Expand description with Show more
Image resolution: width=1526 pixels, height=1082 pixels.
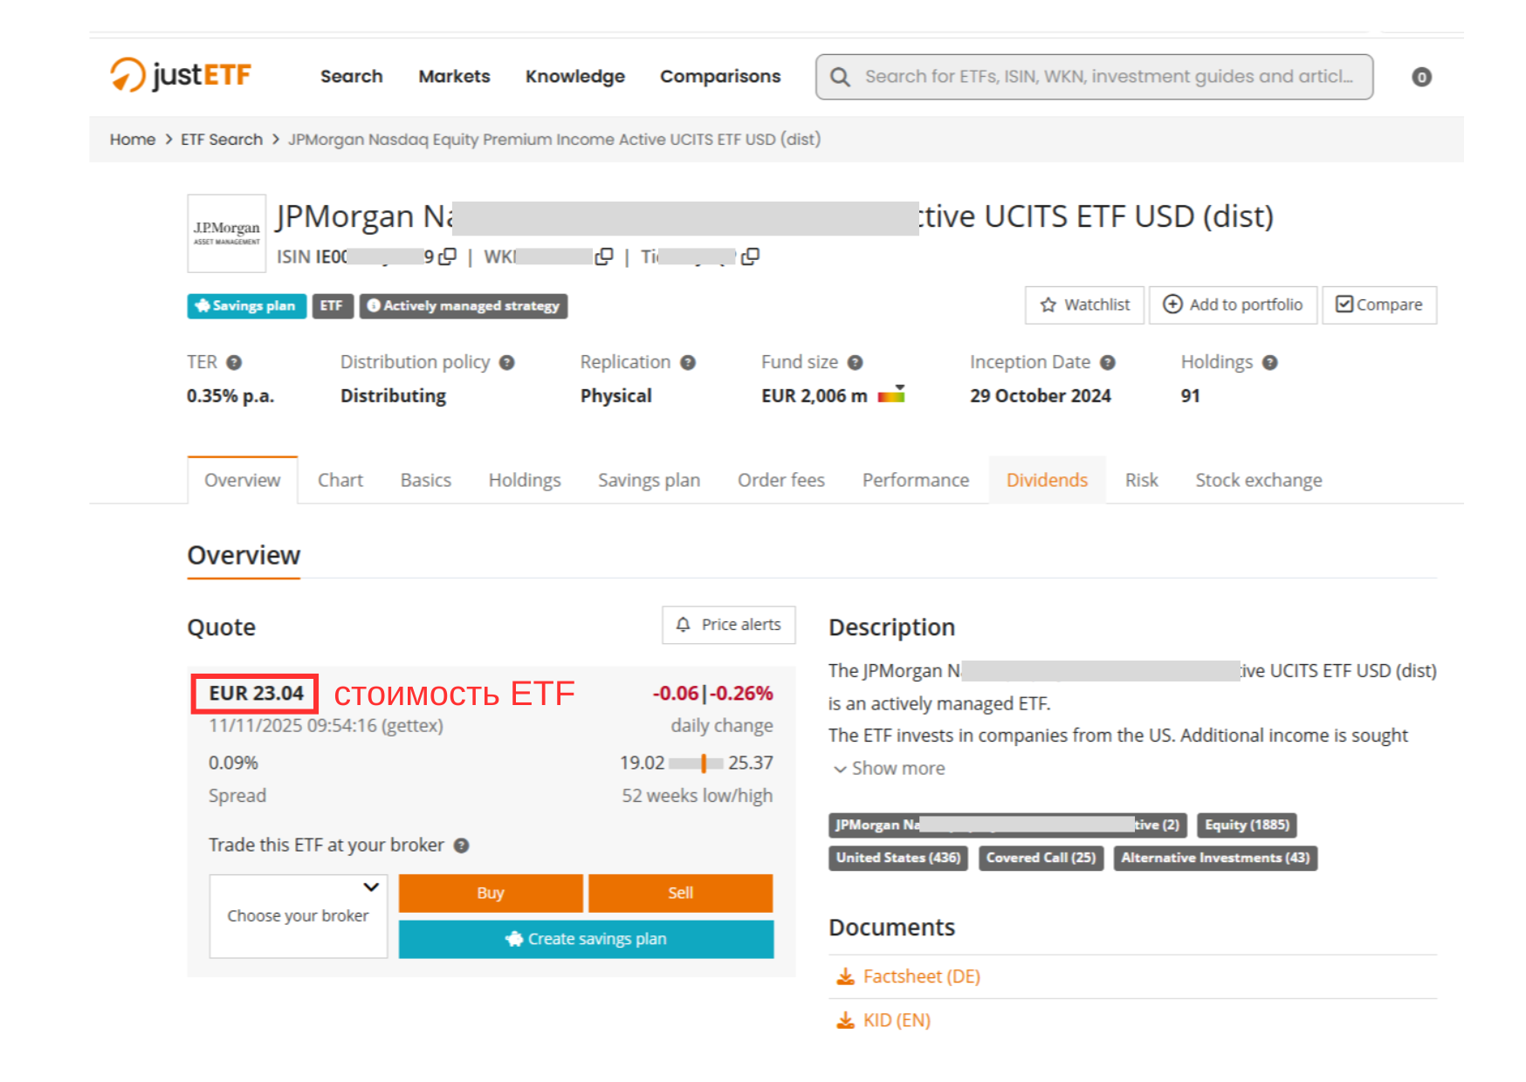point(889,768)
